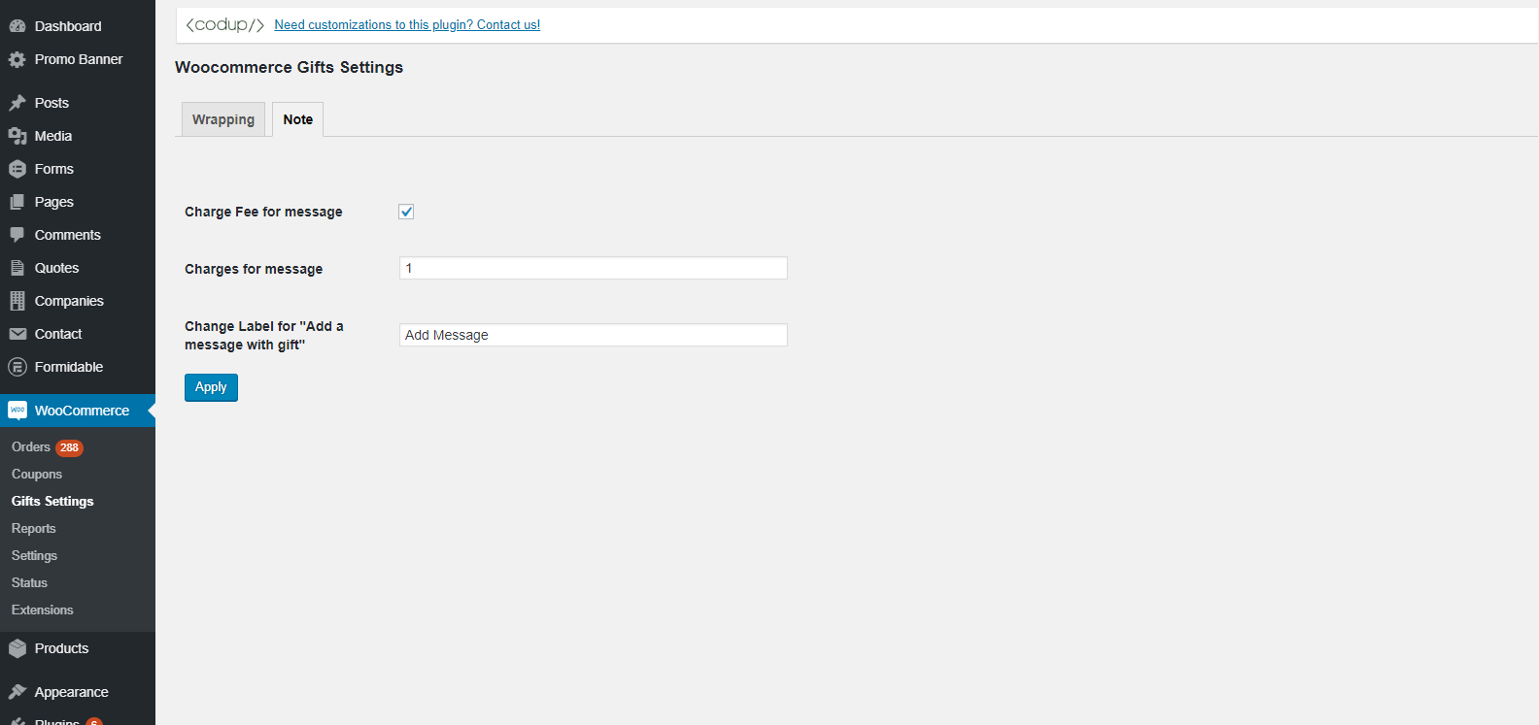1539x725 pixels.
Task: Click the Media library icon
Action: 17,136
